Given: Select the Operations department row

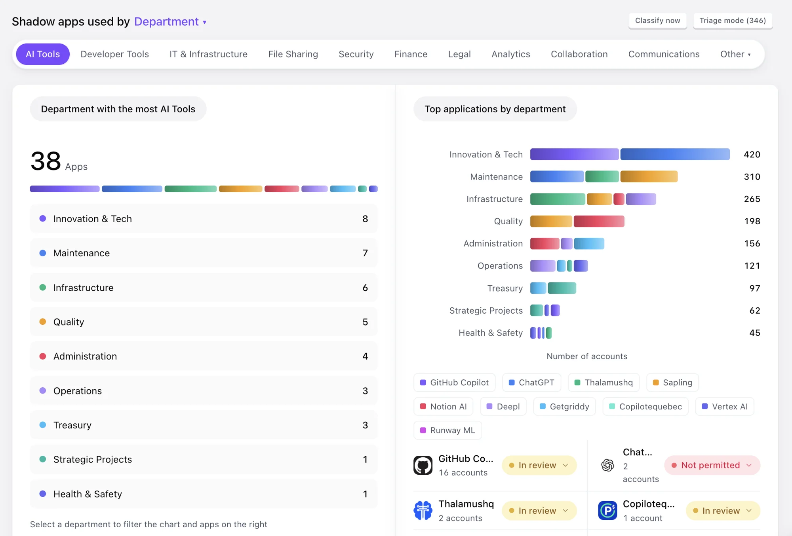Looking at the screenshot, I should [x=204, y=391].
